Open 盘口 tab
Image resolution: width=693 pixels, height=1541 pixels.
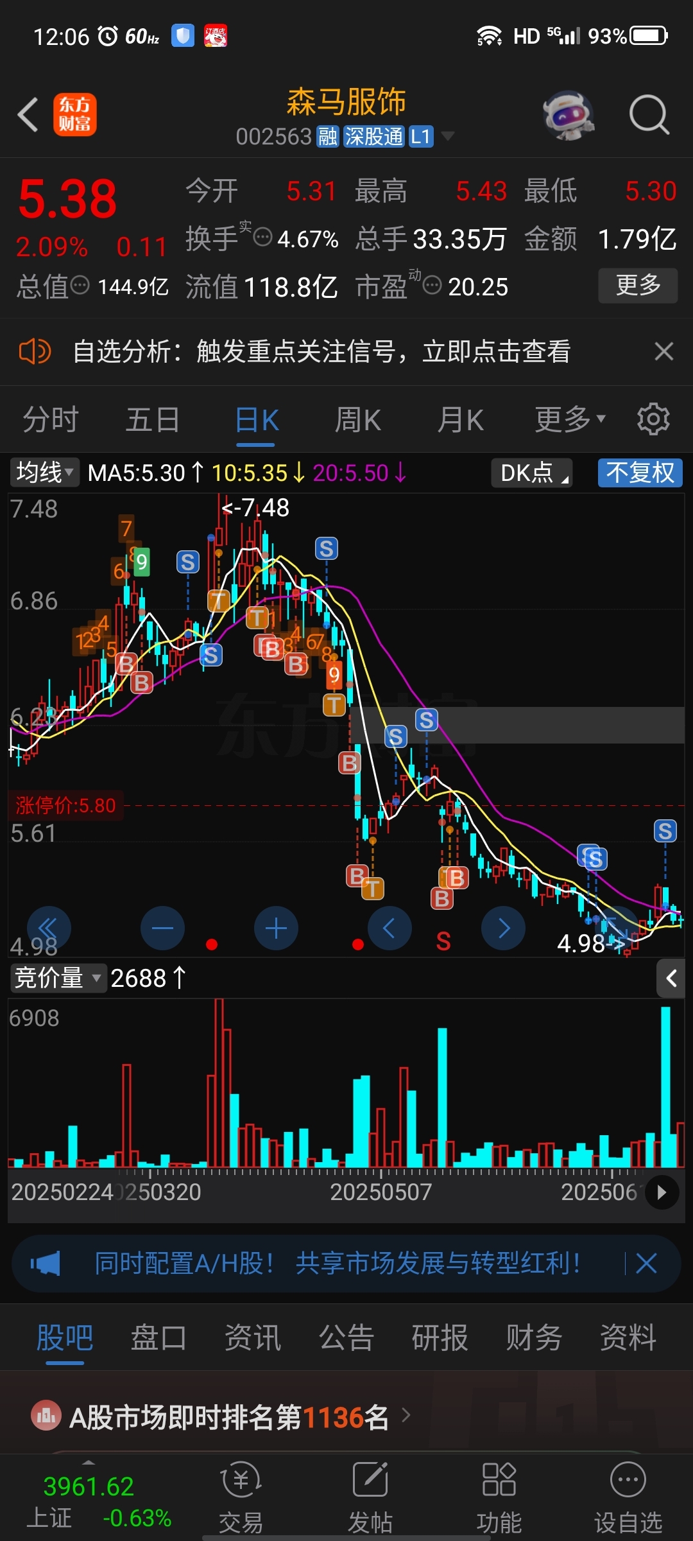(x=158, y=1338)
